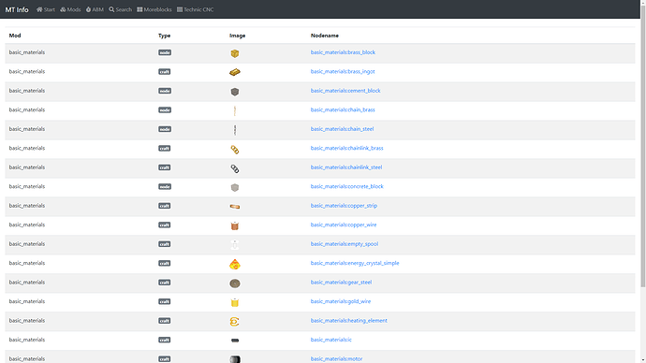The height and width of the screenshot is (363, 646).
Task: Click the Image column header
Action: coord(237,36)
